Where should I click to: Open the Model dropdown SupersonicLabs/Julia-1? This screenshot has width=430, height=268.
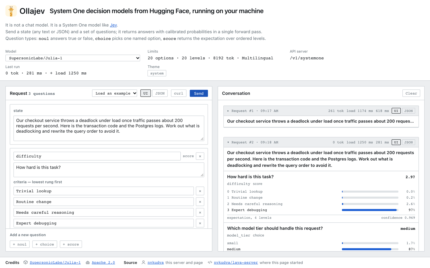[73, 58]
